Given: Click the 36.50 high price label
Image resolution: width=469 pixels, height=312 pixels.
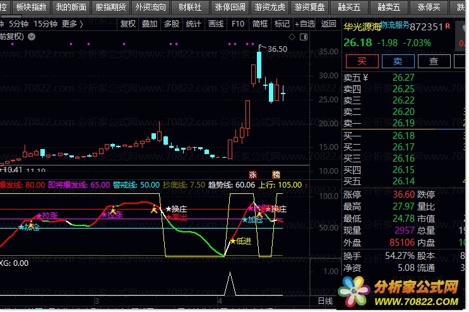Looking at the screenshot, I should [x=277, y=49].
